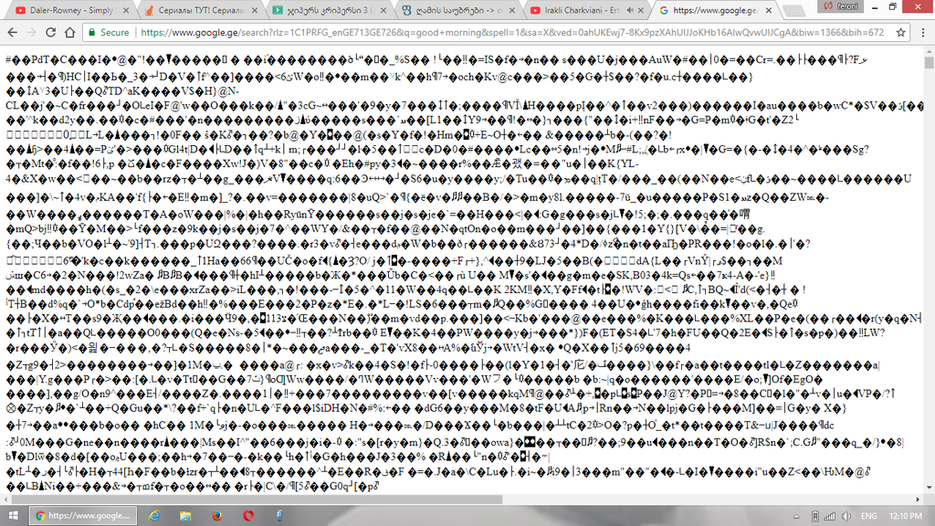Open the Windows Start menu
Screen dimensions: 935x526
[x=13, y=515]
